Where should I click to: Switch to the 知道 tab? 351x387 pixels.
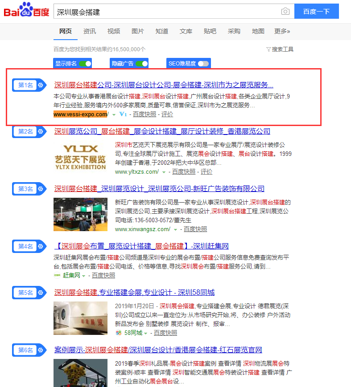162,31
